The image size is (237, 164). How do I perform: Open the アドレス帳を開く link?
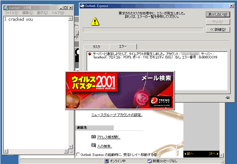[x=109, y=137]
